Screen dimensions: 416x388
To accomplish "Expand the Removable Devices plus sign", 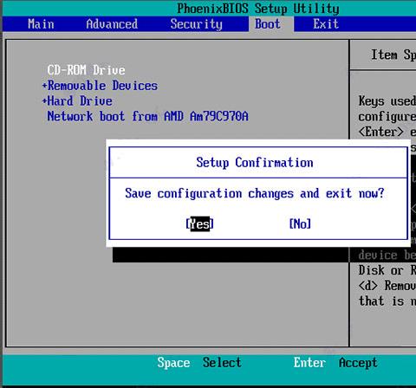I will (x=44, y=86).
